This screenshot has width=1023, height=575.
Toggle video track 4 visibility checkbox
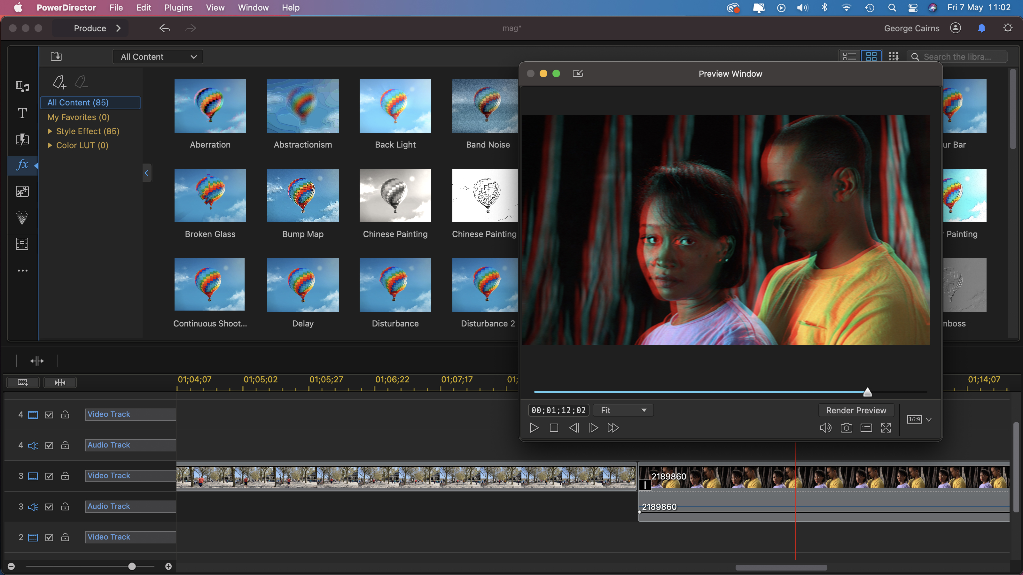tap(49, 414)
